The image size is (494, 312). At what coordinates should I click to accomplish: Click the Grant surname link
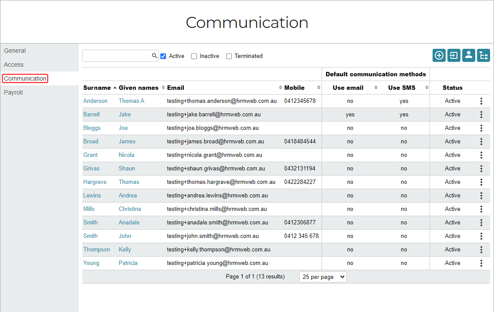[91, 155]
